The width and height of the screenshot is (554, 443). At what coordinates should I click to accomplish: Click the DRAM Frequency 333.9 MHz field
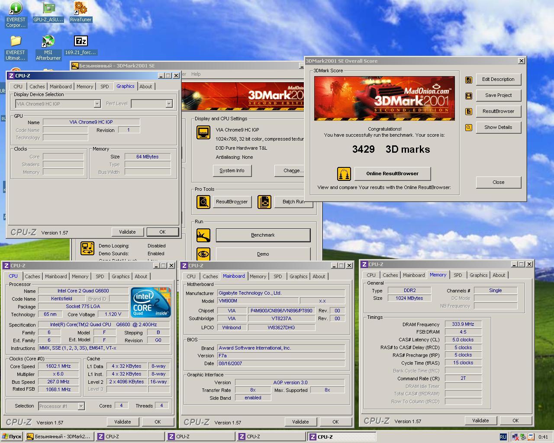[463, 324]
